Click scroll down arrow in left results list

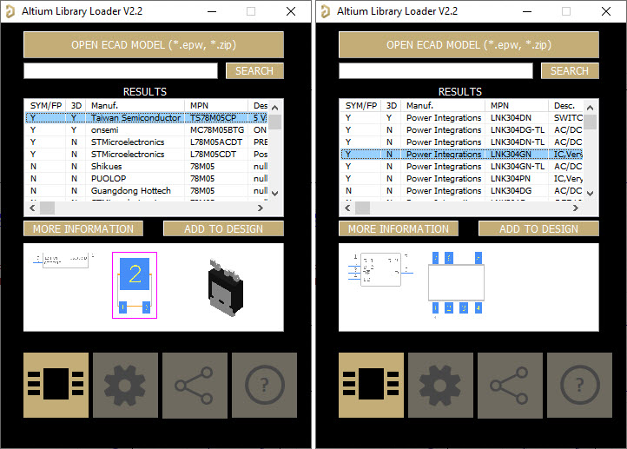pyautogui.click(x=274, y=194)
